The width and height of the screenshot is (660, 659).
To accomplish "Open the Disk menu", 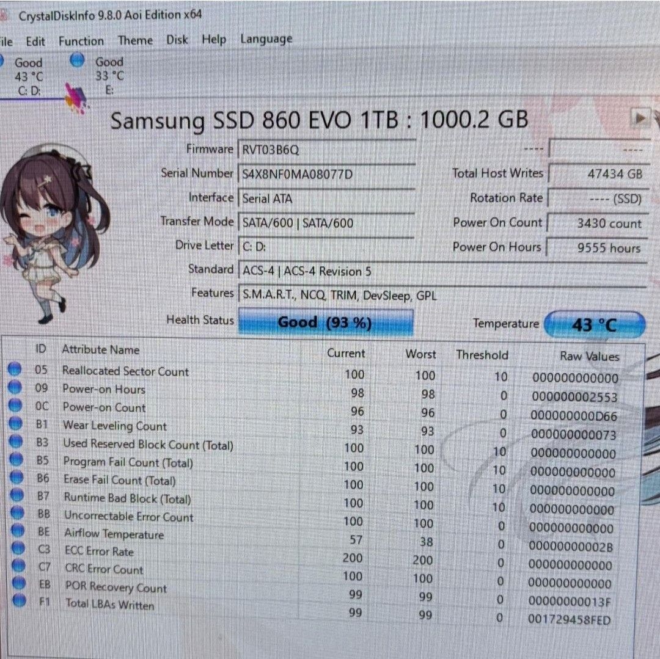I will click(x=177, y=40).
